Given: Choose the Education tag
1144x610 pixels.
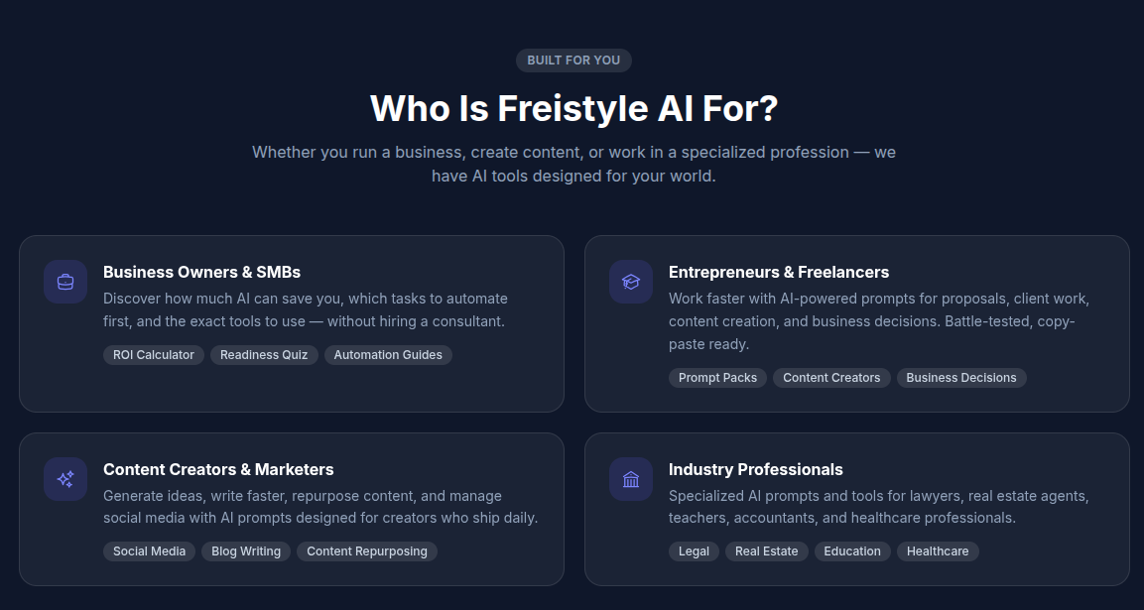Looking at the screenshot, I should point(852,551).
